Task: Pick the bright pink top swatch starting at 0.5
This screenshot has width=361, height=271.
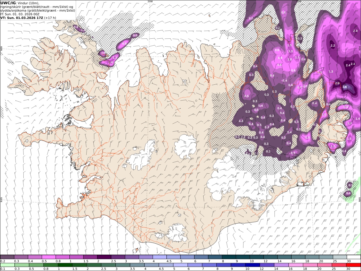Action: (49, 257)
